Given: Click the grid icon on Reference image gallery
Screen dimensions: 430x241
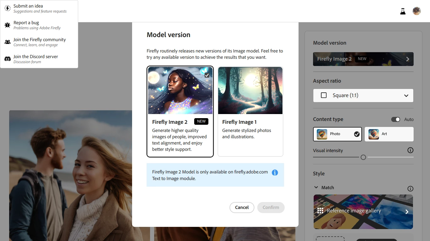Looking at the screenshot, I should click(x=320, y=211).
